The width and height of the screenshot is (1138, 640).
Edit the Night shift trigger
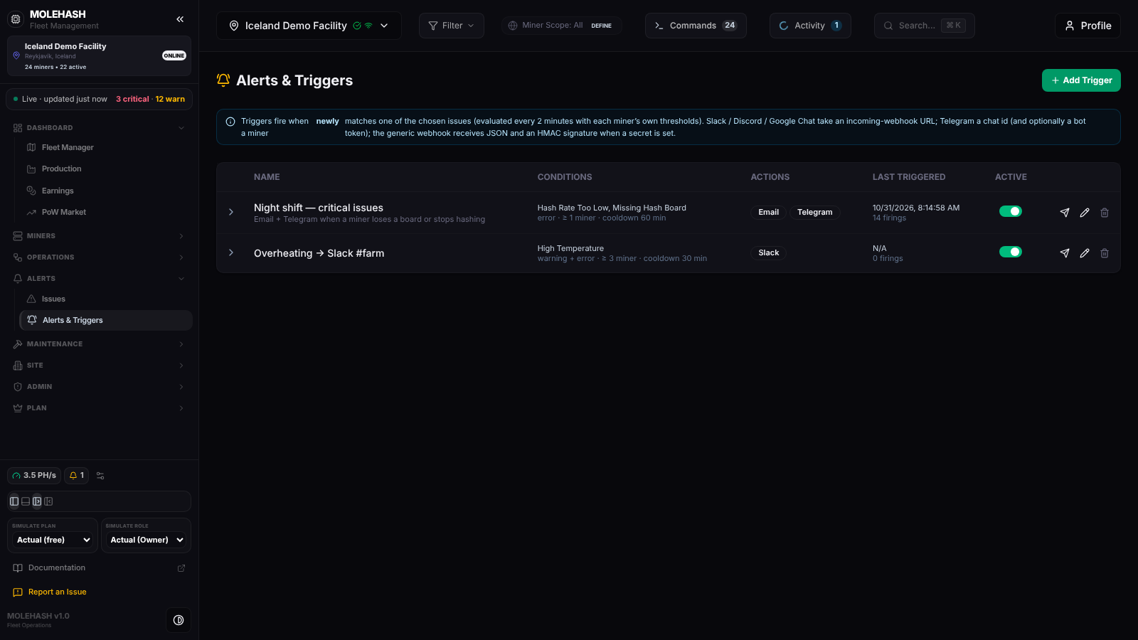pyautogui.click(x=1085, y=213)
